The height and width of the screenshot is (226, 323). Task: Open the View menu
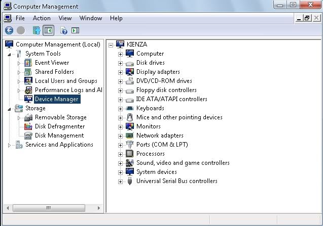click(x=65, y=18)
